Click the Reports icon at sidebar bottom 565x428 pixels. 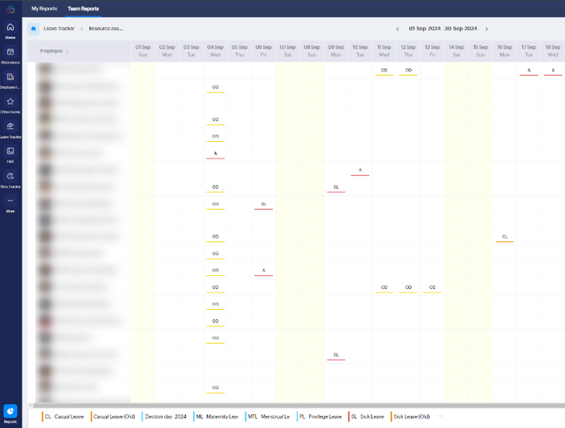(10, 413)
